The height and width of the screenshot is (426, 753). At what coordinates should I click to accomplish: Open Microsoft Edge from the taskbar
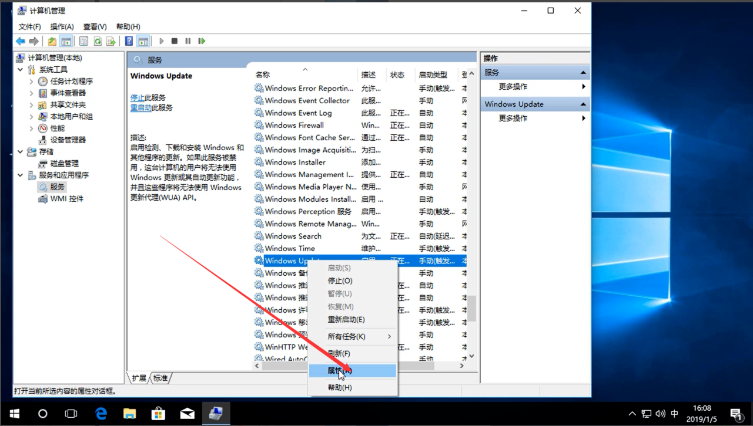coord(101,414)
